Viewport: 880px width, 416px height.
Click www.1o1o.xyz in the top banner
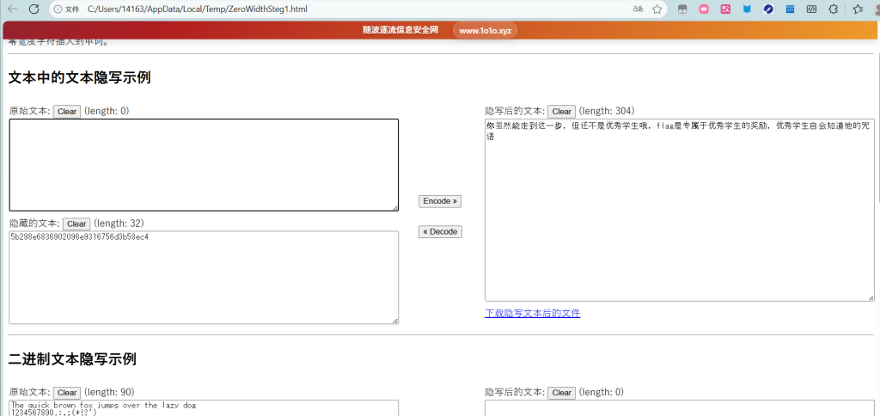[485, 31]
